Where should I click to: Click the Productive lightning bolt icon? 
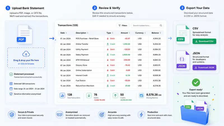(x=141, y=115)
